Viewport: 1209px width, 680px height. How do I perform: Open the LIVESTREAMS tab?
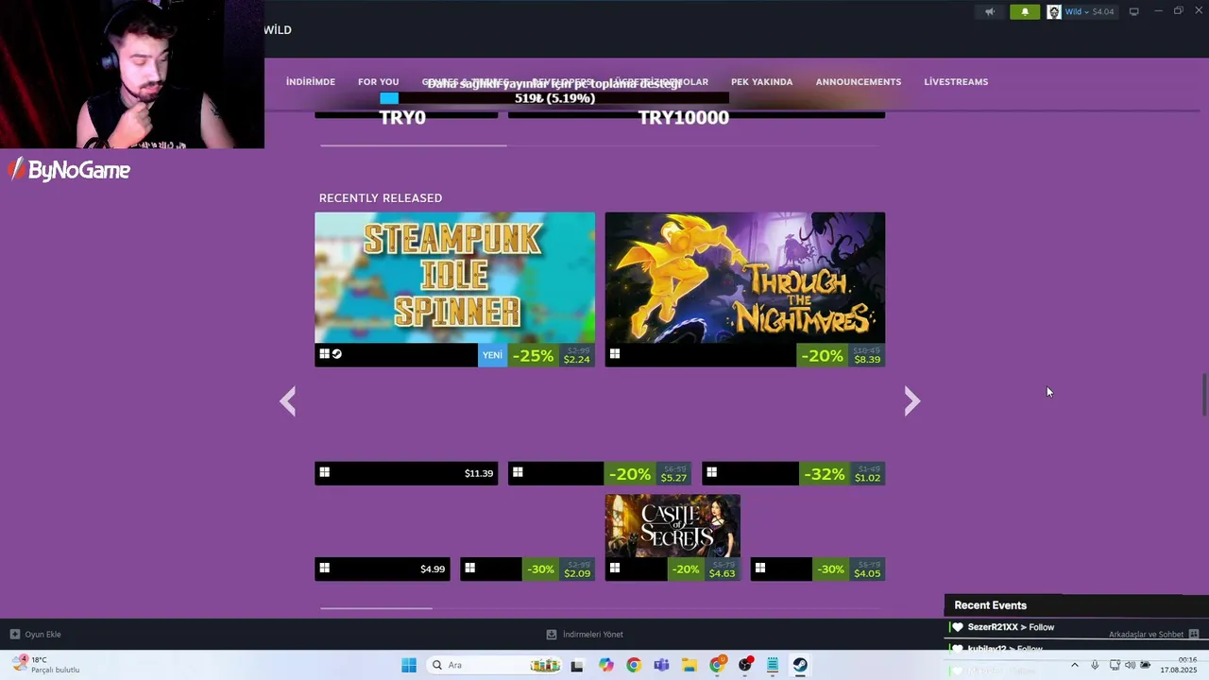point(956,82)
